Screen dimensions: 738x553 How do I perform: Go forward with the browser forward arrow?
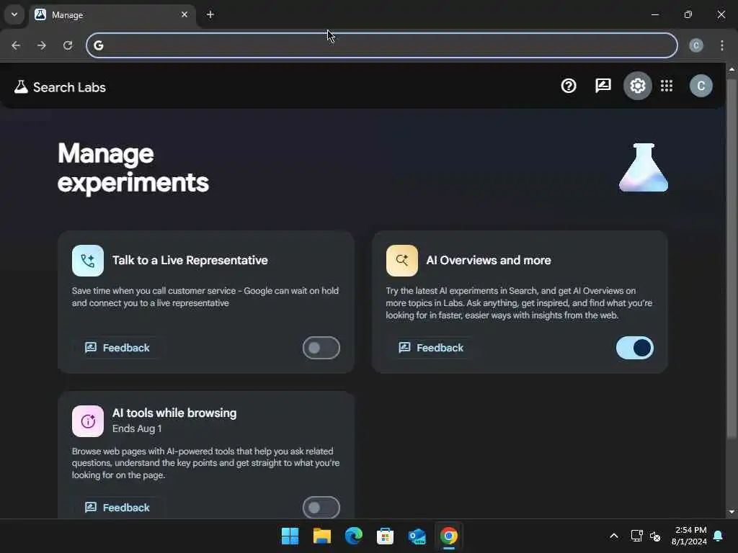(x=42, y=45)
